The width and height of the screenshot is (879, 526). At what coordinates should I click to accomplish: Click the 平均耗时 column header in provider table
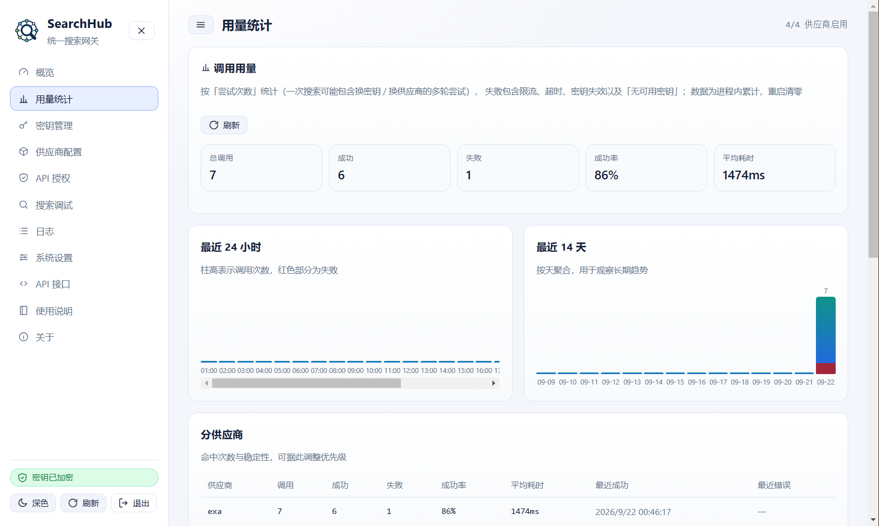pos(528,485)
